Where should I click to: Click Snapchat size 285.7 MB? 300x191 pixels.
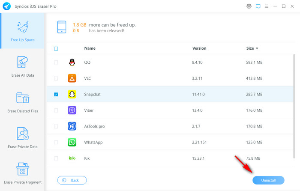(254, 94)
